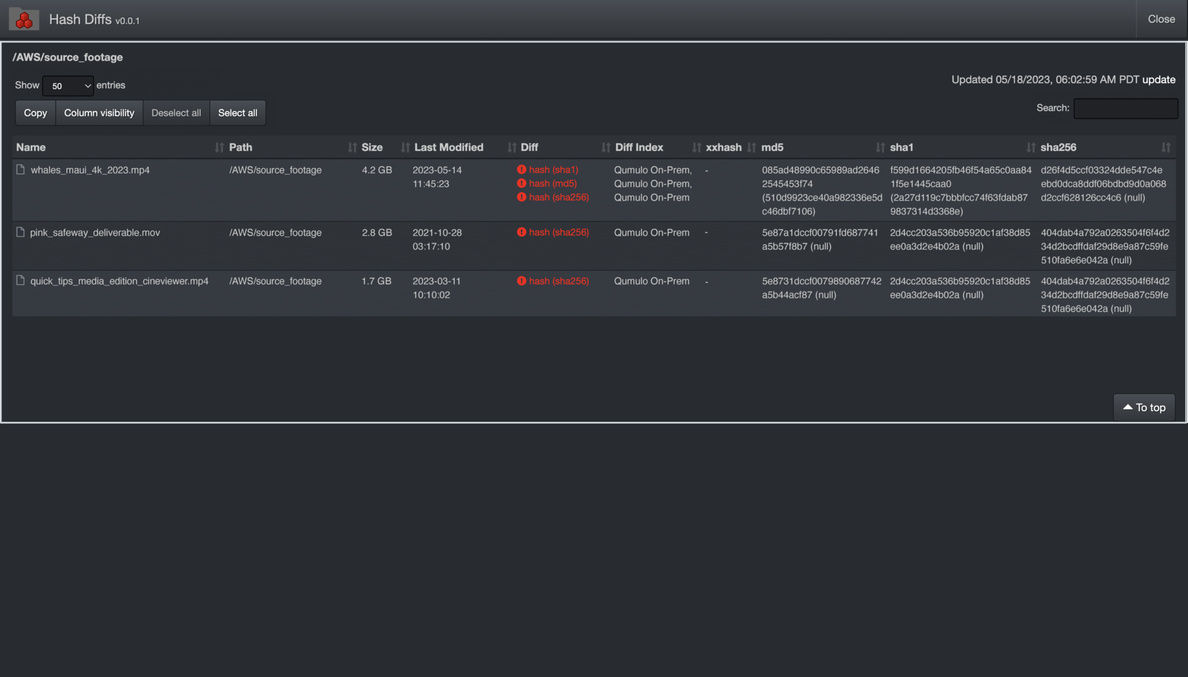
Task: Click the /AWS/source_footage heading
Action: (68, 57)
